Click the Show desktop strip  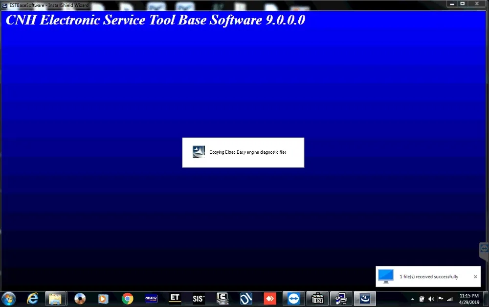click(x=486, y=299)
